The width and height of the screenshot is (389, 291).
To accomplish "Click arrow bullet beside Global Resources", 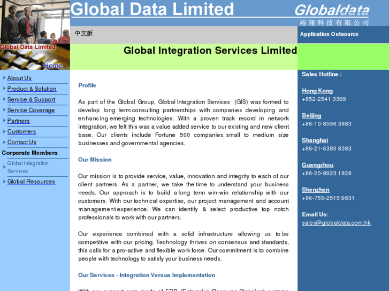I will pos(4,182).
